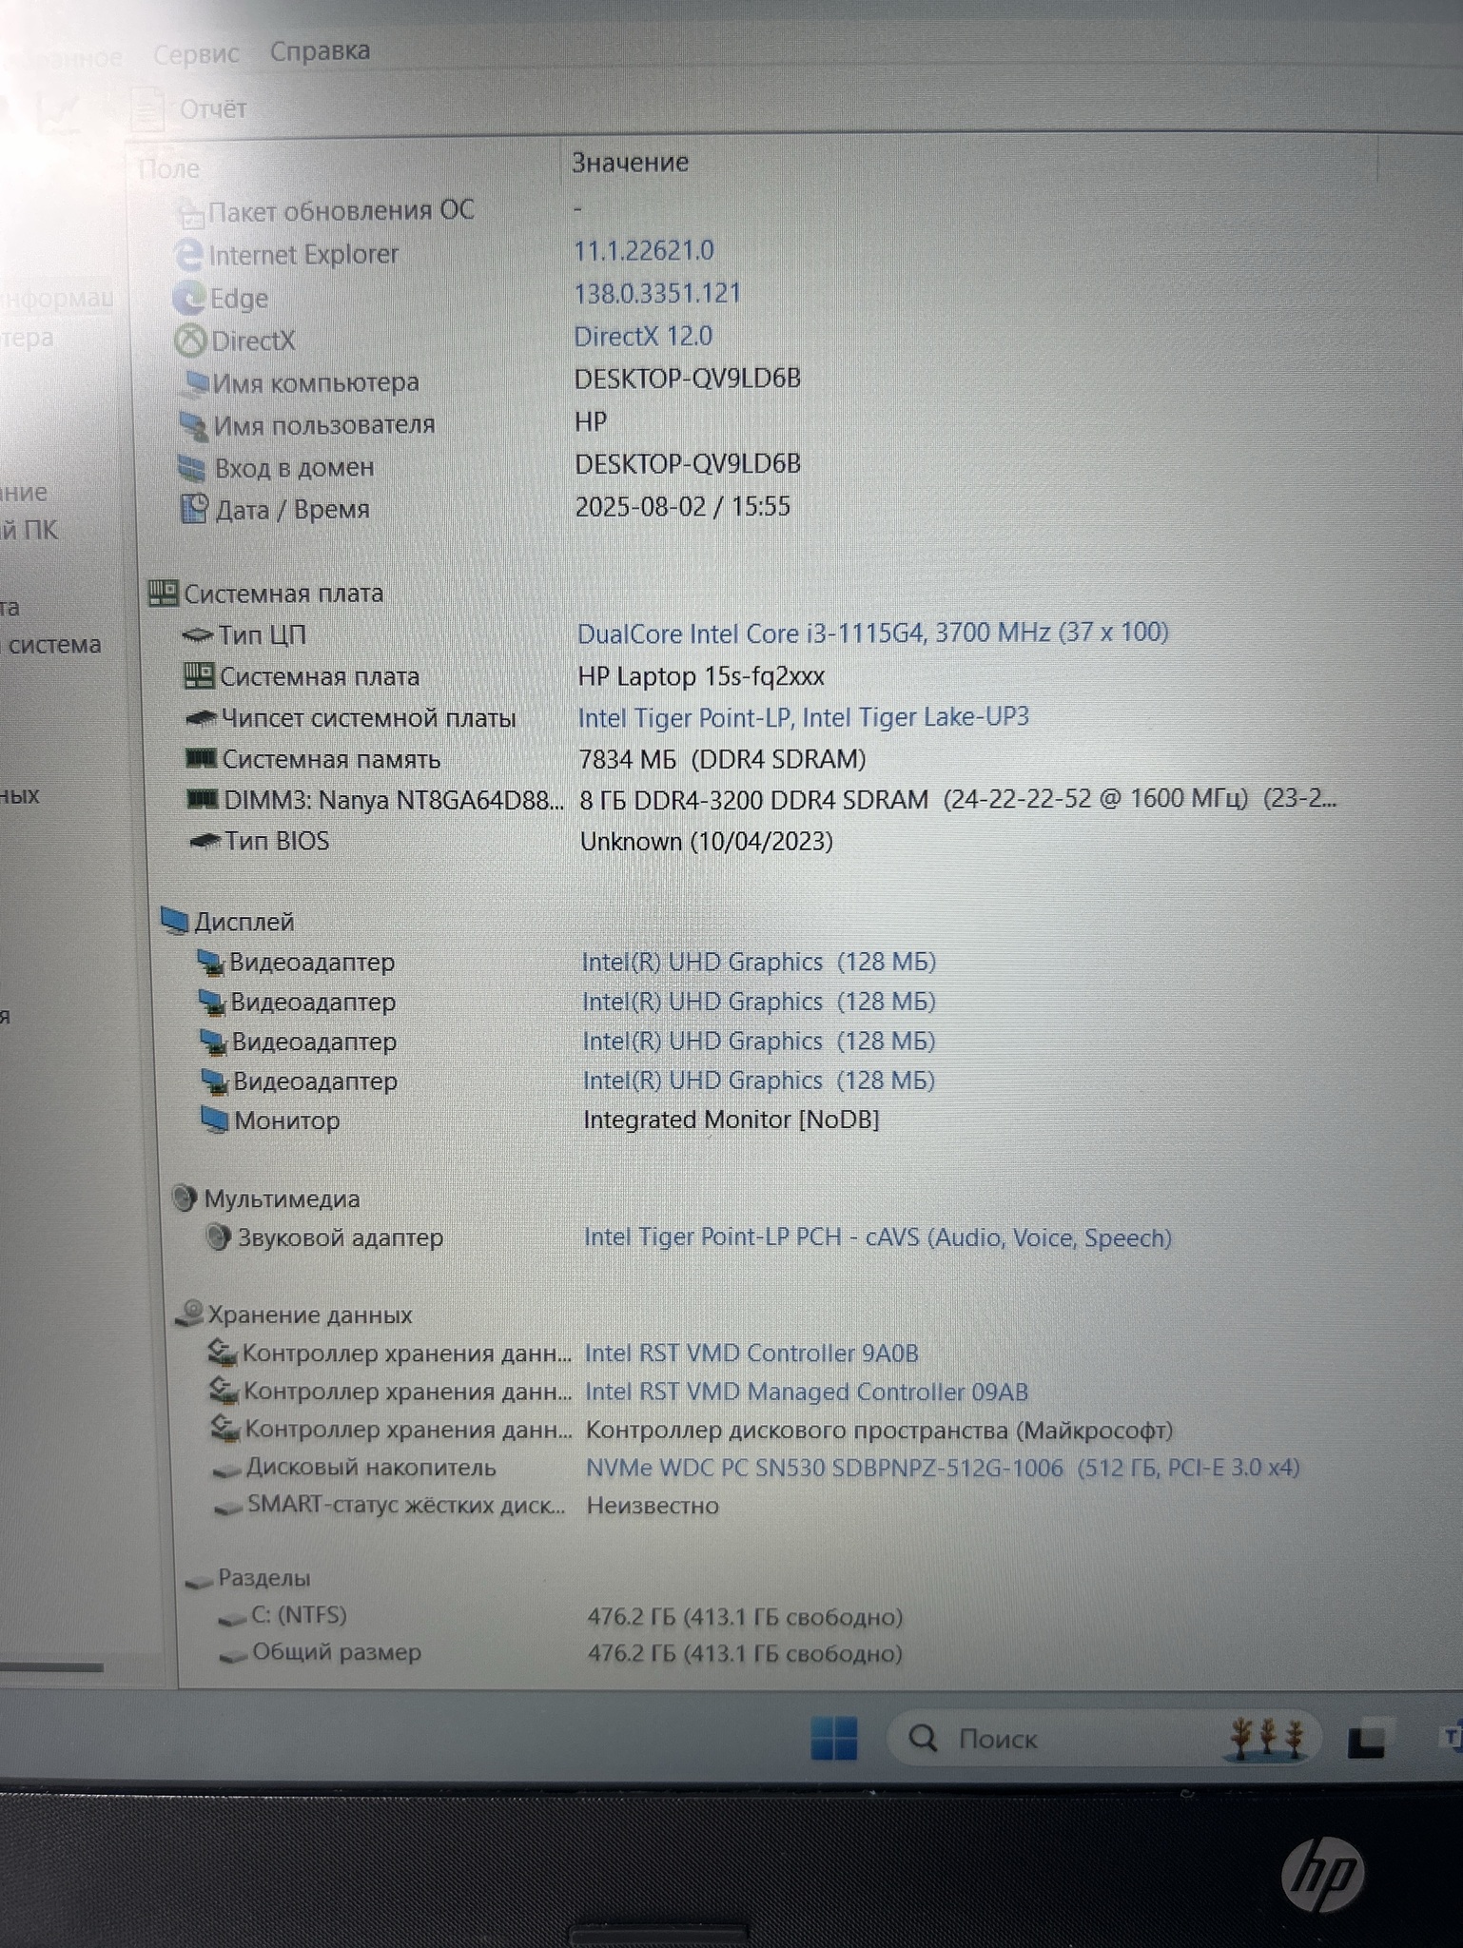Select the 8 ГБ DDR4-3200 memory value
1463x1948 pixels.
pyautogui.click(x=958, y=799)
